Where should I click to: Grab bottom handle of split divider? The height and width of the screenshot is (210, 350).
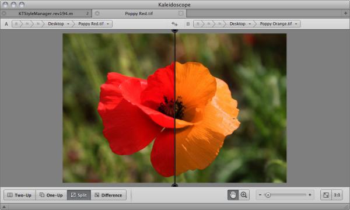[x=174, y=185]
